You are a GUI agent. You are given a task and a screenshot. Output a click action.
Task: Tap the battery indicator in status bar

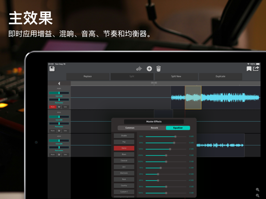258,64
